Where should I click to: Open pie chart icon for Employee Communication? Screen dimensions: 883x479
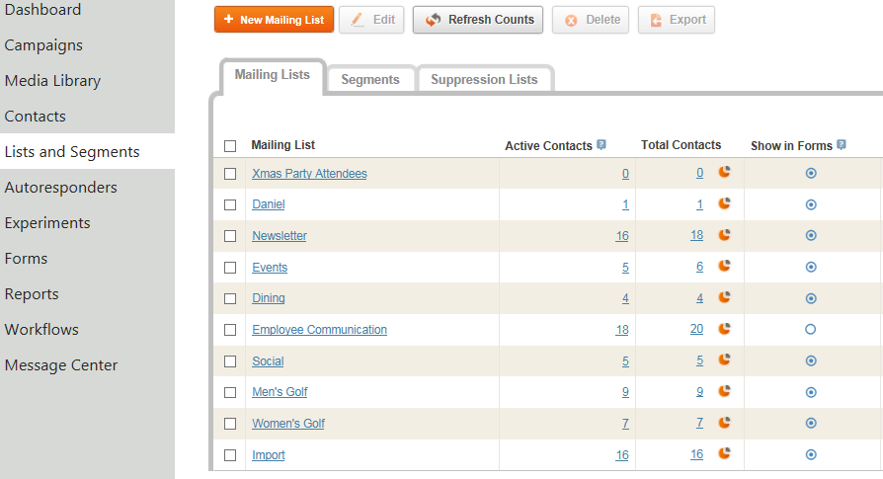pos(724,329)
